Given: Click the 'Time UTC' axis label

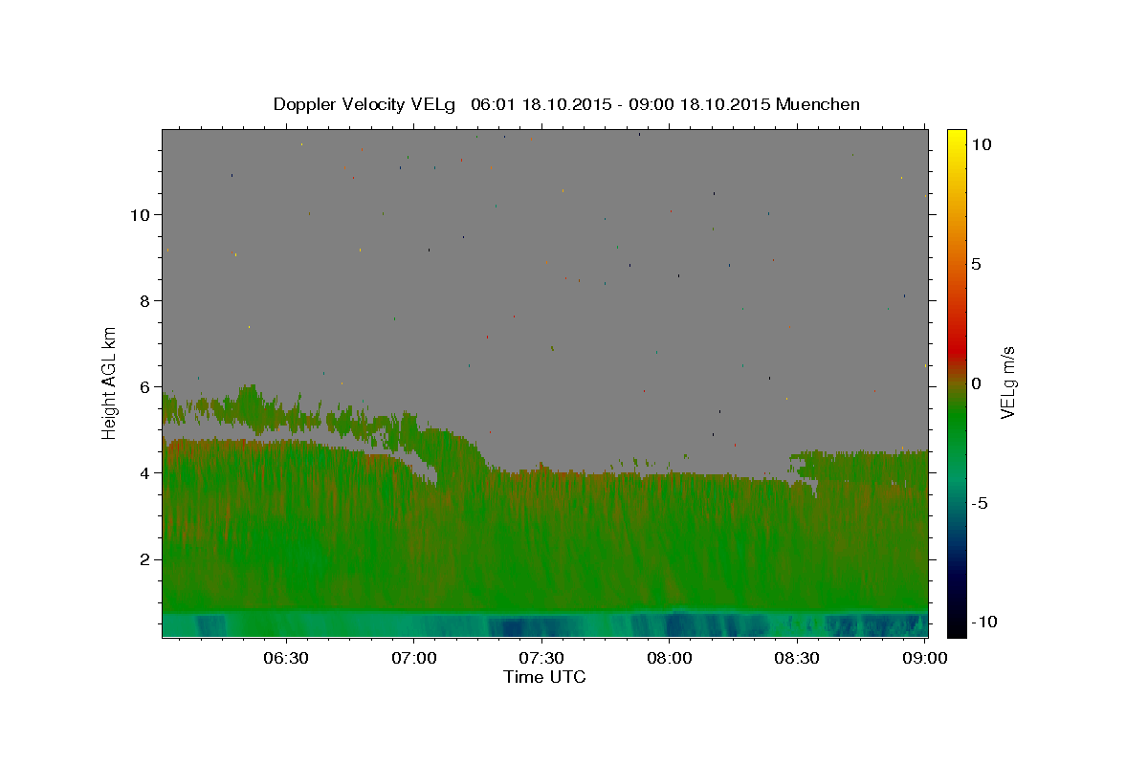Looking at the screenshot, I should (544, 677).
